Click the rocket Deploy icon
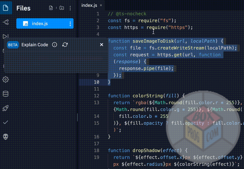Screen dimensions: 244x169 point(6,108)
